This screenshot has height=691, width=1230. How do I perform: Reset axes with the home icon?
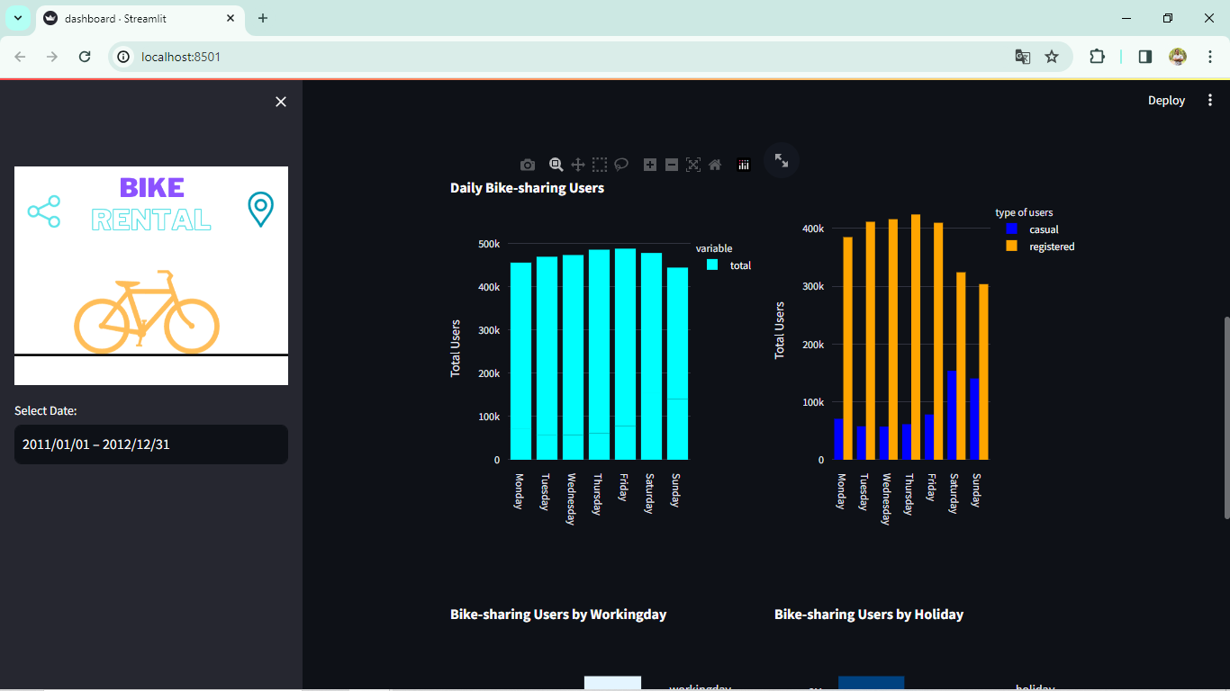point(715,165)
